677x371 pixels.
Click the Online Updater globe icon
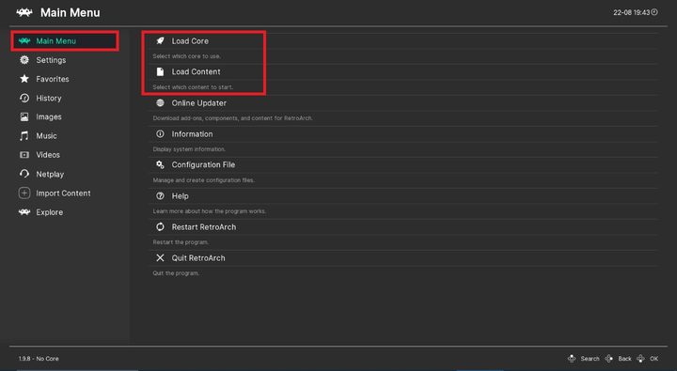pos(160,102)
